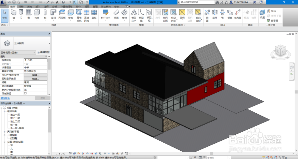Click the view scale 1 : 100 in view control bar

click(x=60, y=153)
